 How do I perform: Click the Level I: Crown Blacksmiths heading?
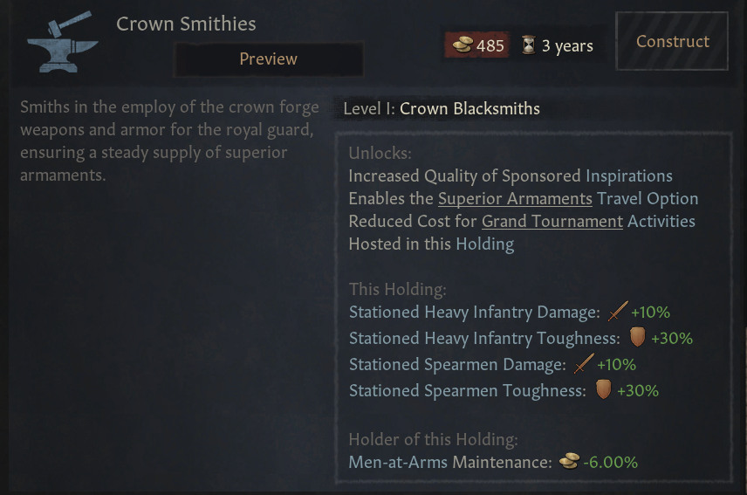pos(442,109)
